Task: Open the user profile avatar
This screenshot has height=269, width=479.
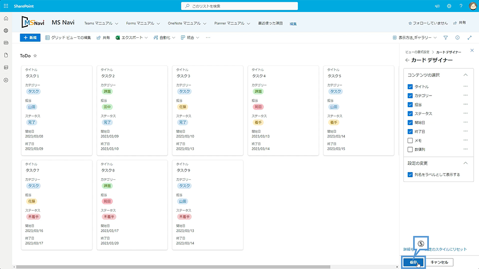Action: [x=473, y=6]
